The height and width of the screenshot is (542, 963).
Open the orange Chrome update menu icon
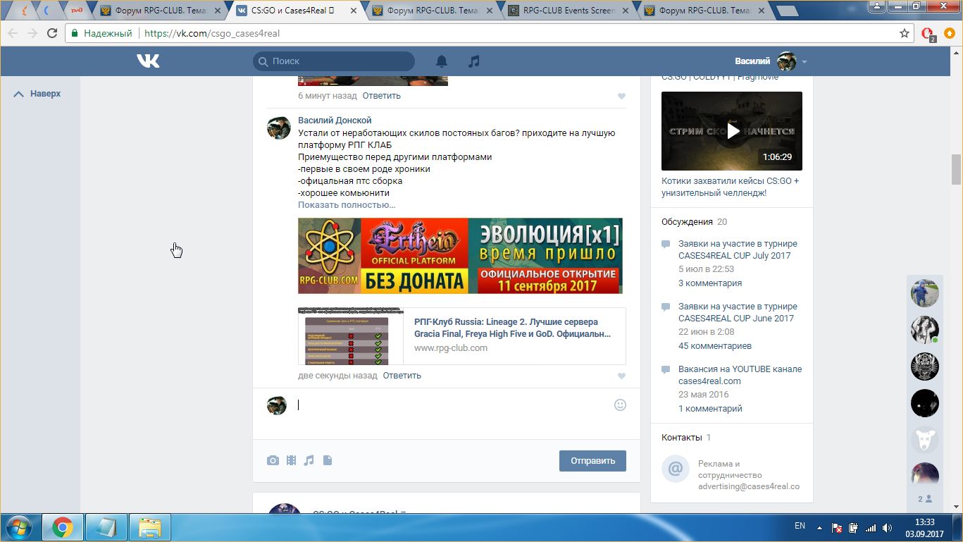point(950,33)
